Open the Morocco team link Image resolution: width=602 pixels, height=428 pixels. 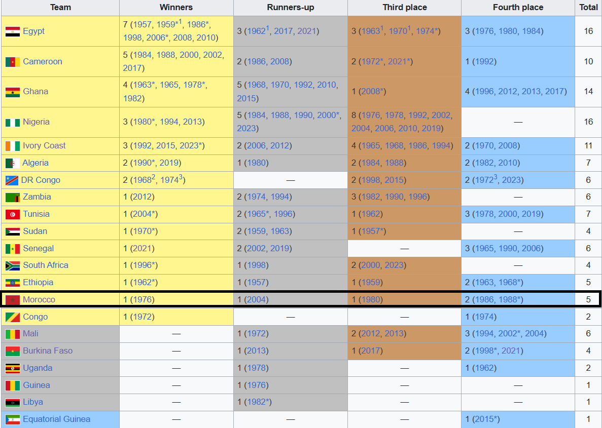tap(39, 299)
